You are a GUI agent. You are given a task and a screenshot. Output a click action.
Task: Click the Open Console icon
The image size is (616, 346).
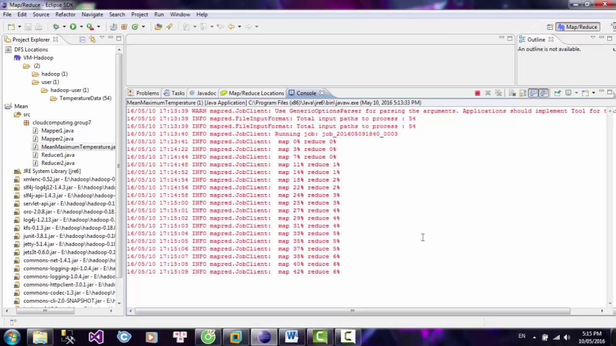tap(585, 93)
